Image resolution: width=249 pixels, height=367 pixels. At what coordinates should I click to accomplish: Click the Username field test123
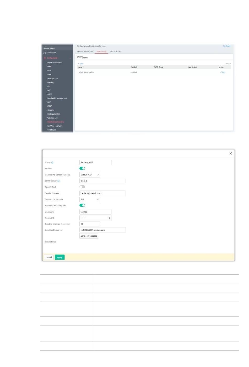[95, 212]
